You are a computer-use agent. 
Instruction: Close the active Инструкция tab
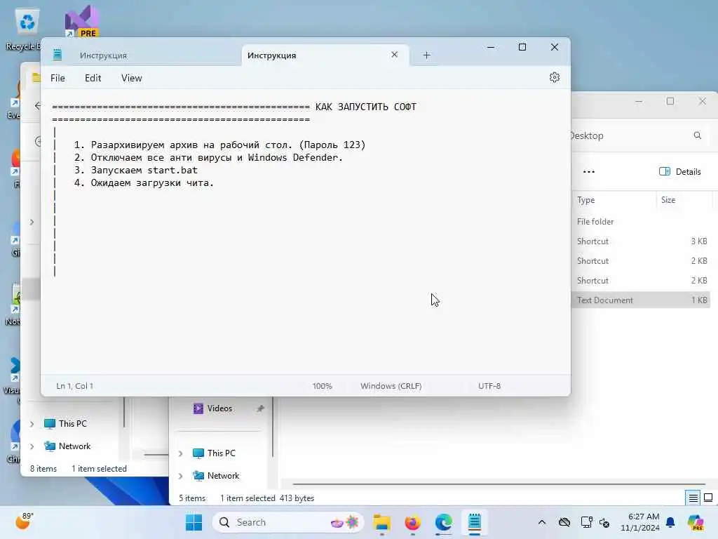click(394, 55)
